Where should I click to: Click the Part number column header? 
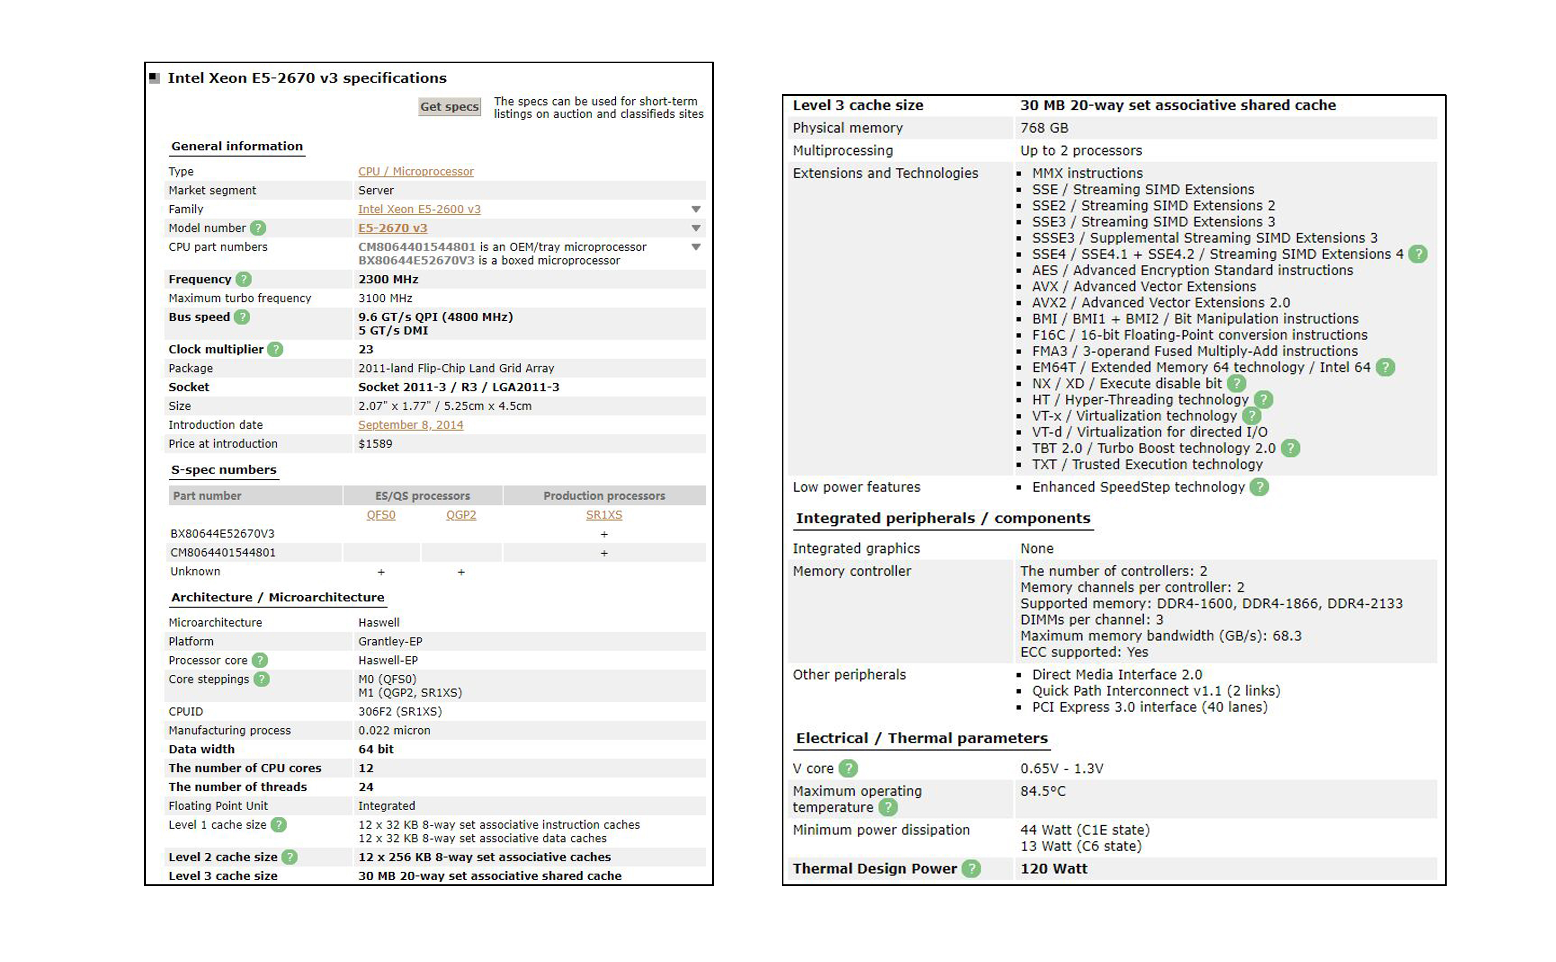[x=255, y=496]
